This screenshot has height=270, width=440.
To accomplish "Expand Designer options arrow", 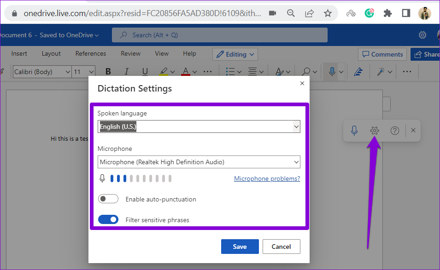I will pos(390,72).
